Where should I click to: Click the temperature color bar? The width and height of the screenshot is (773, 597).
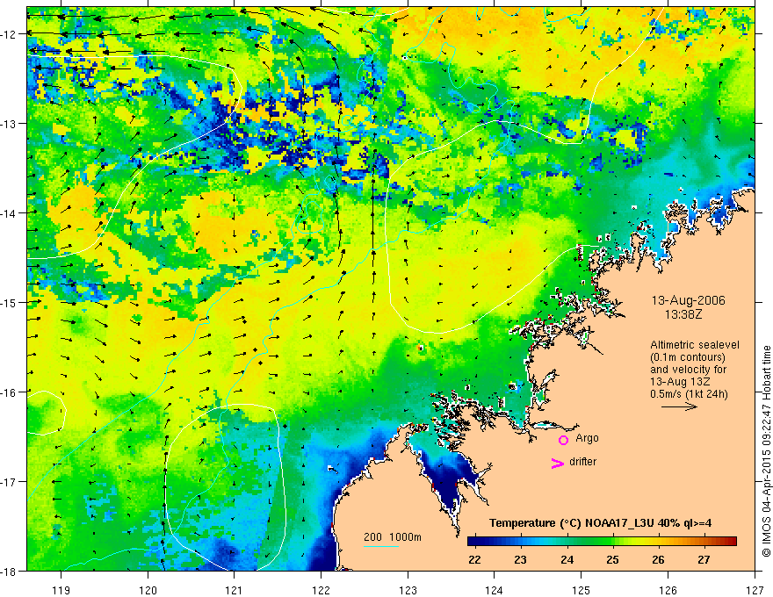click(x=602, y=541)
